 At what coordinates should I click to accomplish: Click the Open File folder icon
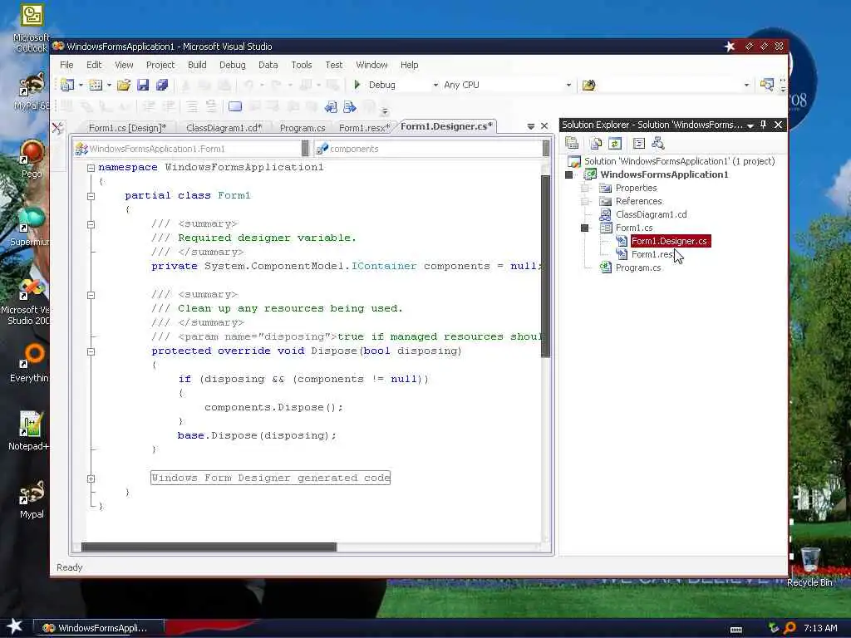(x=124, y=85)
